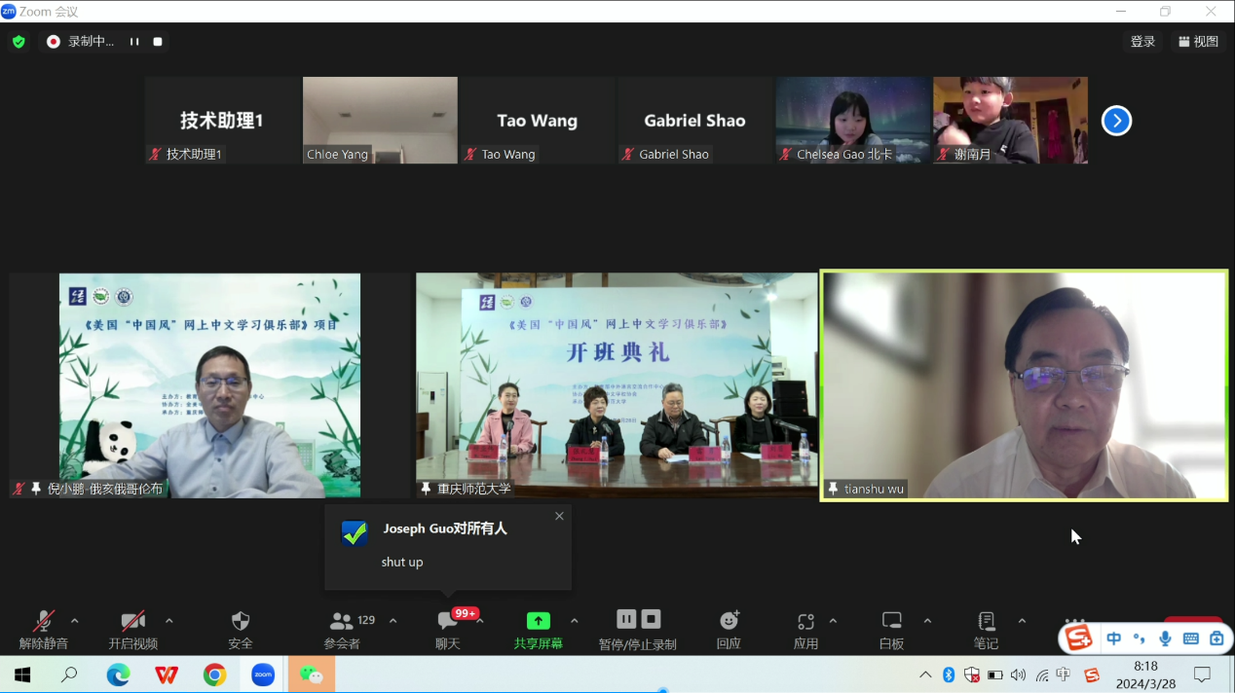Viewport: 1235px width, 693px height.
Task: Expand audio options arrow beside 解除静音
Action: [x=75, y=621]
